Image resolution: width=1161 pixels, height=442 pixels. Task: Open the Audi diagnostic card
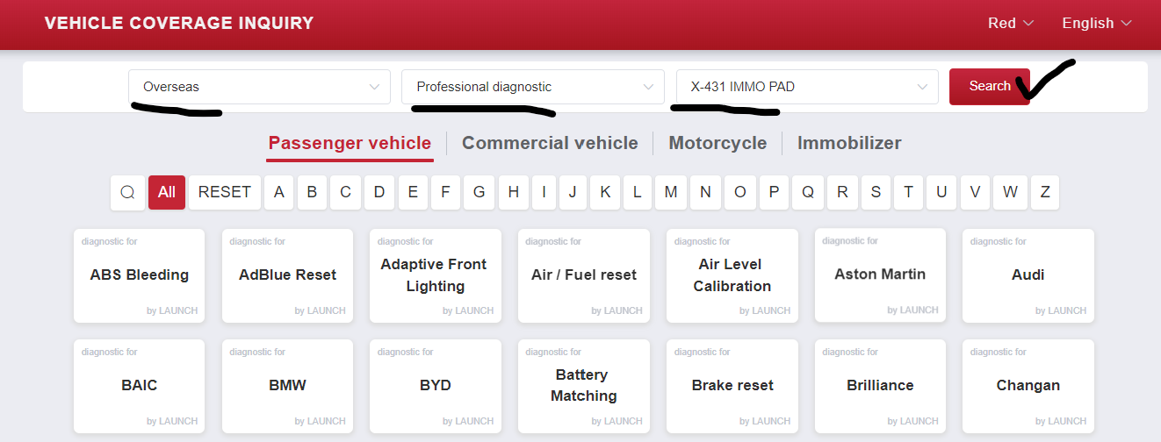(x=1028, y=275)
